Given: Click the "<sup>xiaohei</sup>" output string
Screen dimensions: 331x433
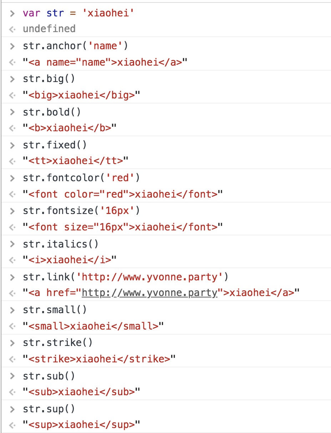Looking at the screenshot, I should pos(82,425).
